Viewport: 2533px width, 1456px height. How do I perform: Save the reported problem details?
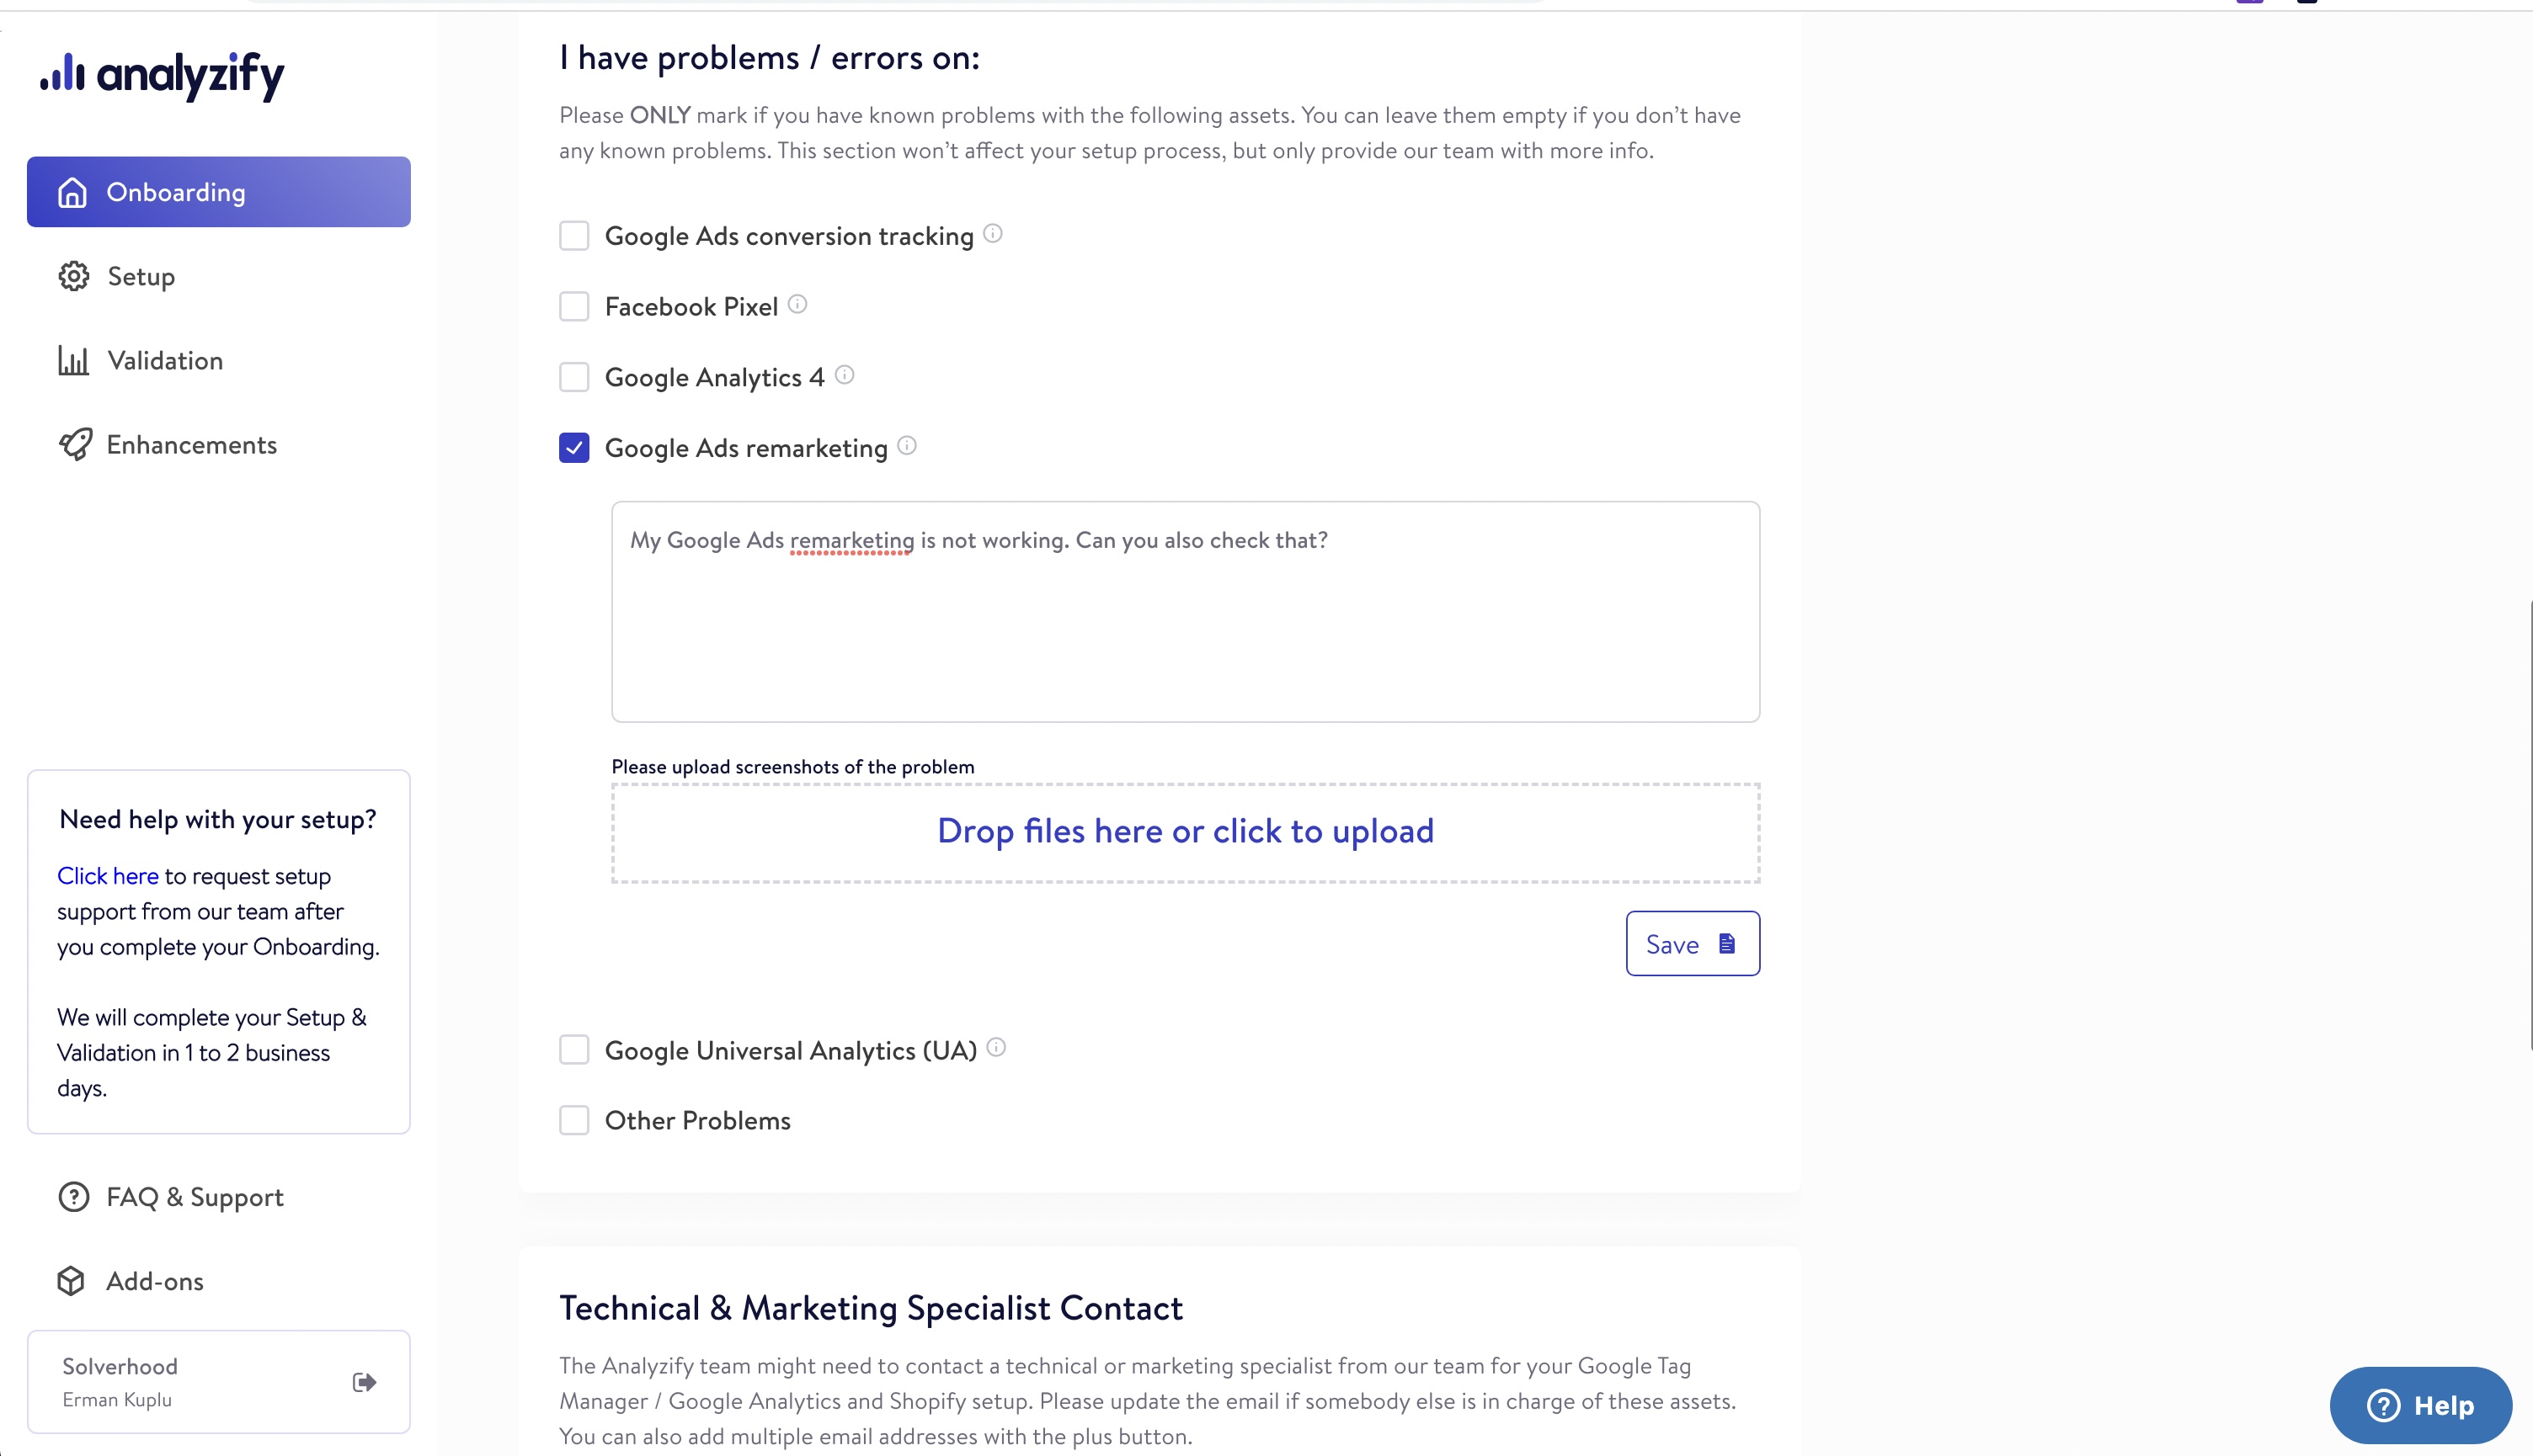1692,943
